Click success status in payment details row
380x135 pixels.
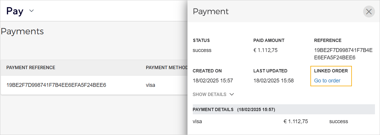(x=339, y=121)
